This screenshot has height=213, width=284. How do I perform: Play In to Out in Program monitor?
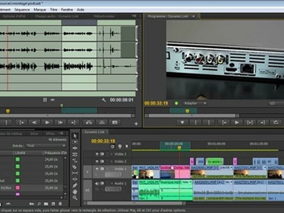(x=250, y=122)
